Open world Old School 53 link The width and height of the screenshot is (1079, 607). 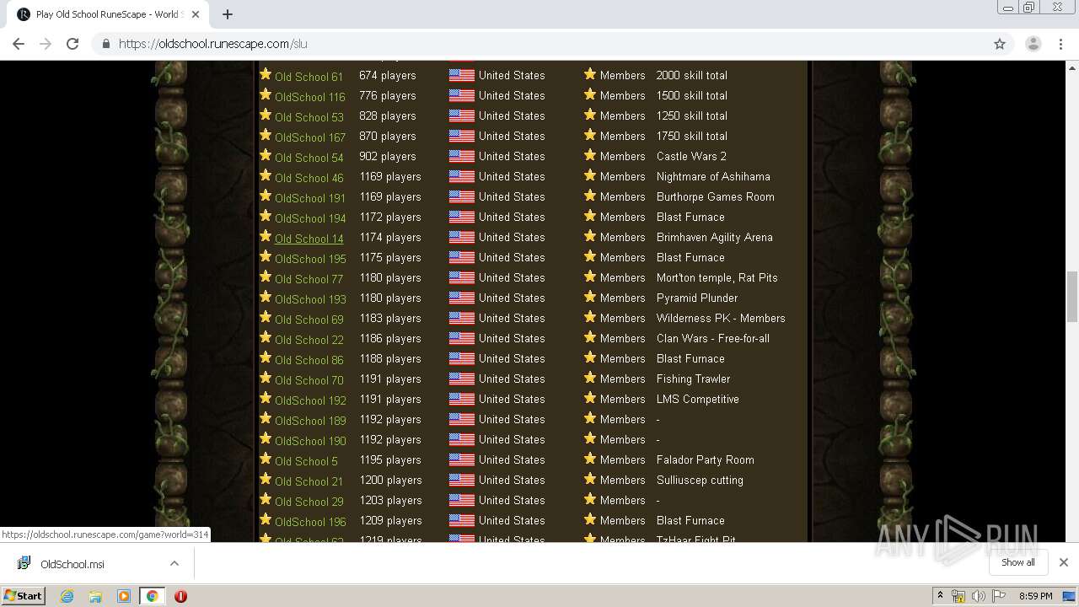pyautogui.click(x=309, y=117)
